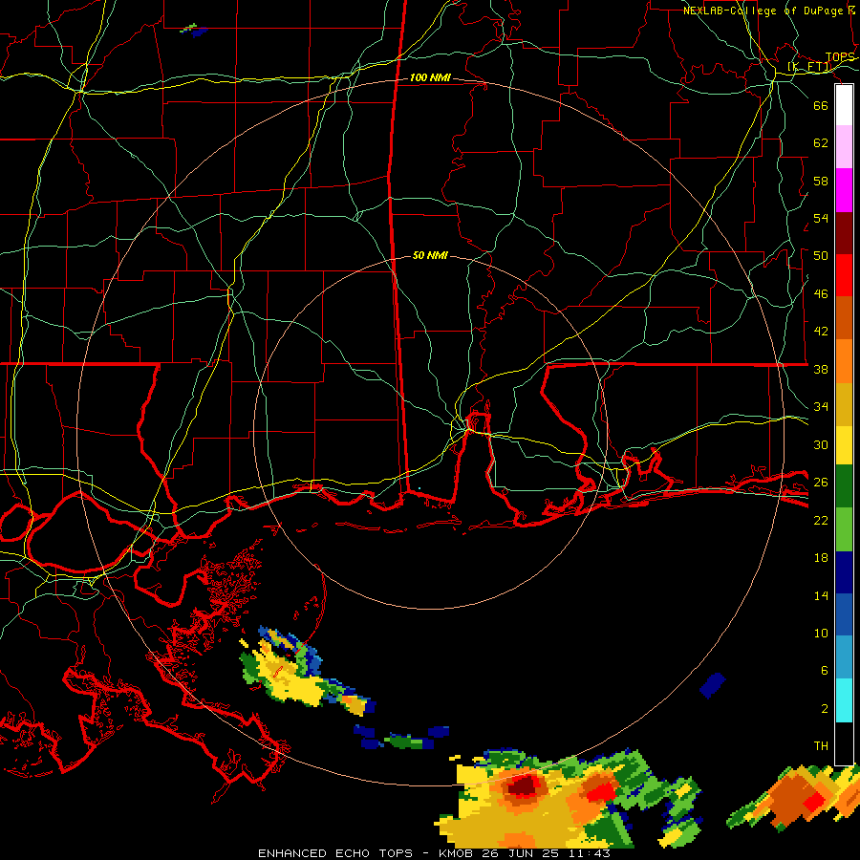The height and width of the screenshot is (860, 860).
Task: Click the maroon core of the southern storm
Action: 524,786
